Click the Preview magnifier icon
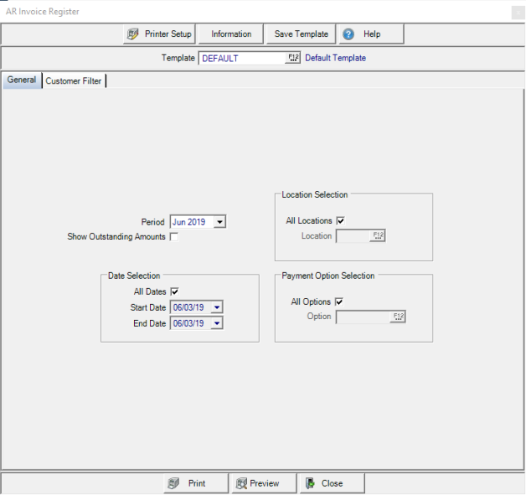The width and height of the screenshot is (526, 495). (240, 483)
